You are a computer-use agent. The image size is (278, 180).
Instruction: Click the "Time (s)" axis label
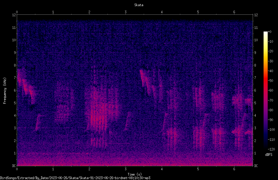(135, 174)
